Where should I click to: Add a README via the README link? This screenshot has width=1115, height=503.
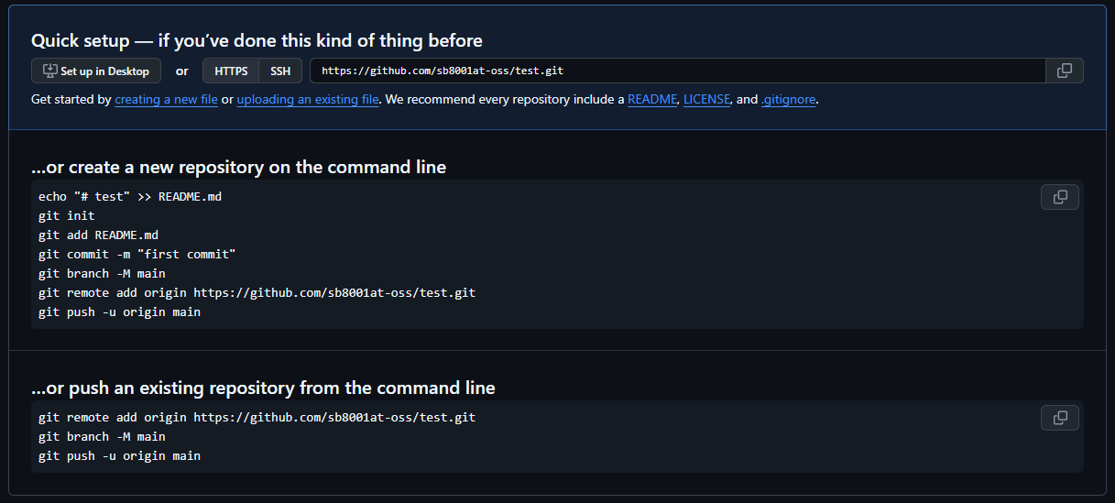point(652,99)
